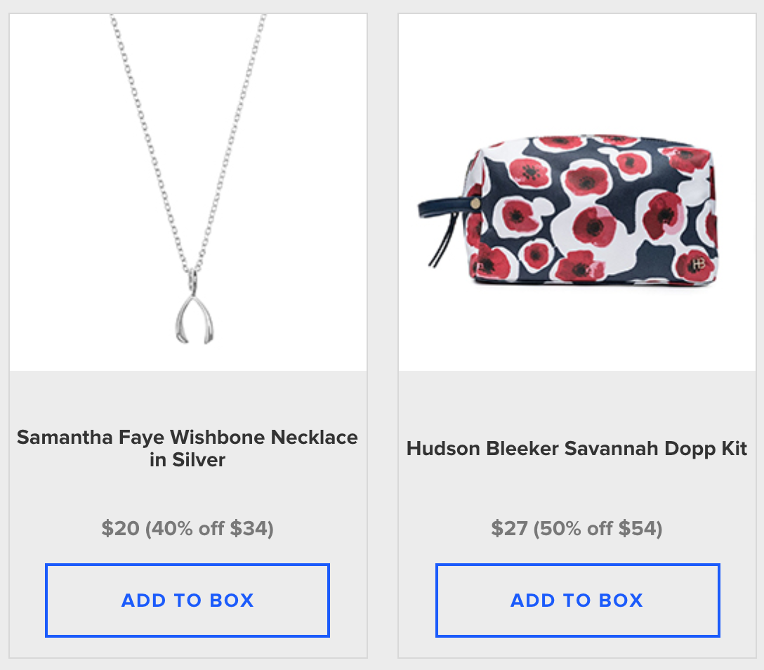Select the "in Silver" line of necklace title

pyautogui.click(x=187, y=460)
